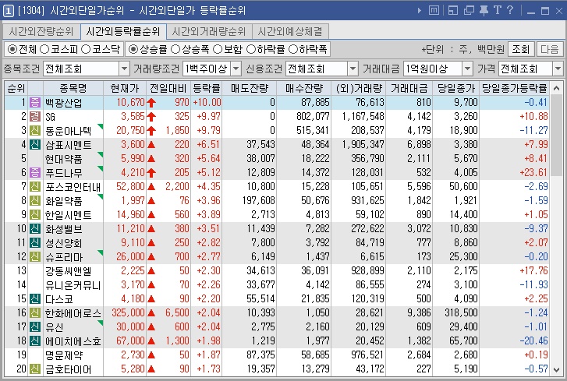Click the 신 badge icon next to 화일약품
The width and height of the screenshot is (567, 381).
[x=35, y=200]
